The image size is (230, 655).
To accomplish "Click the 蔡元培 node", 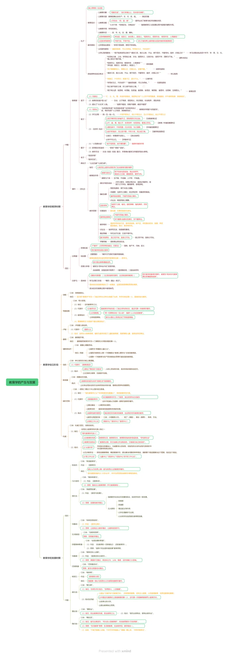I will coord(74,592).
